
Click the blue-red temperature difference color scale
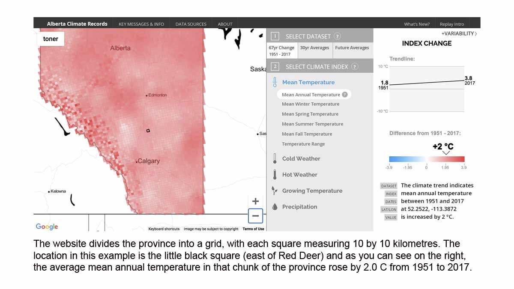pos(427,159)
